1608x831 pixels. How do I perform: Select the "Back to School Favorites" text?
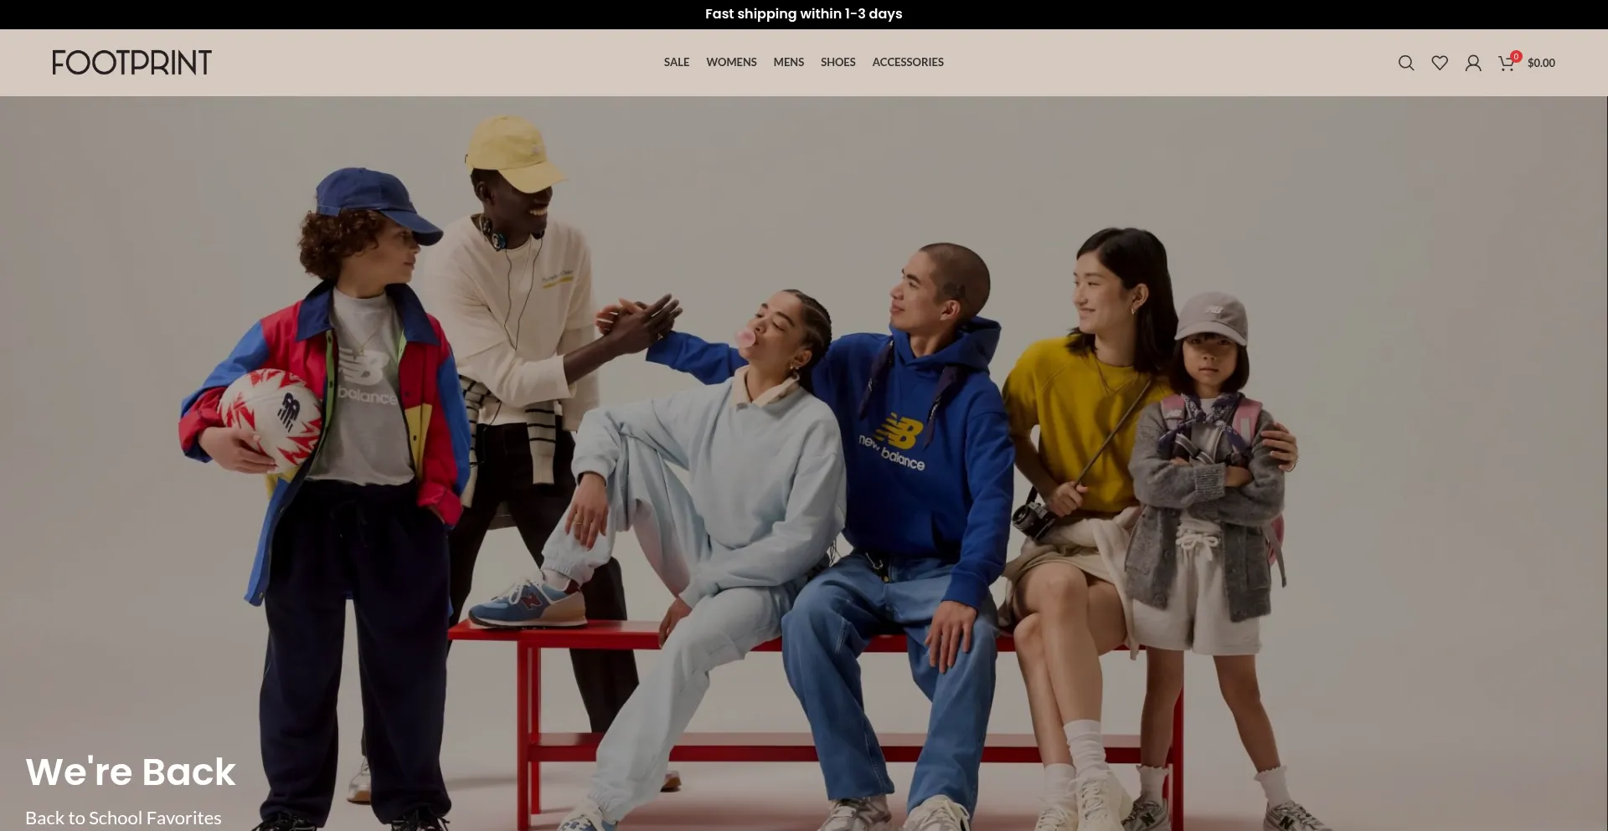123,818
